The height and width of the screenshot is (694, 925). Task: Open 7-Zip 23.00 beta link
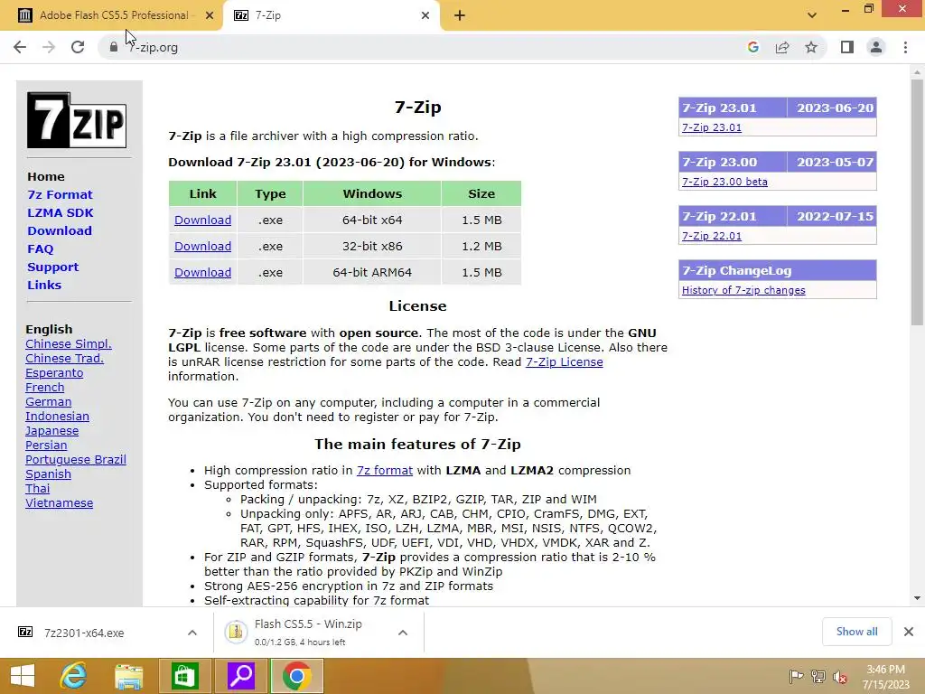[724, 182]
